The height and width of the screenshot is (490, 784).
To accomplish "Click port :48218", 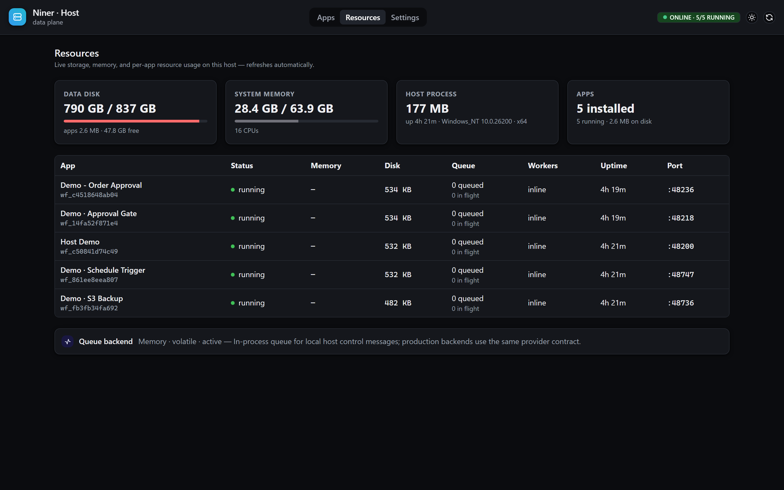I will 681,218.
